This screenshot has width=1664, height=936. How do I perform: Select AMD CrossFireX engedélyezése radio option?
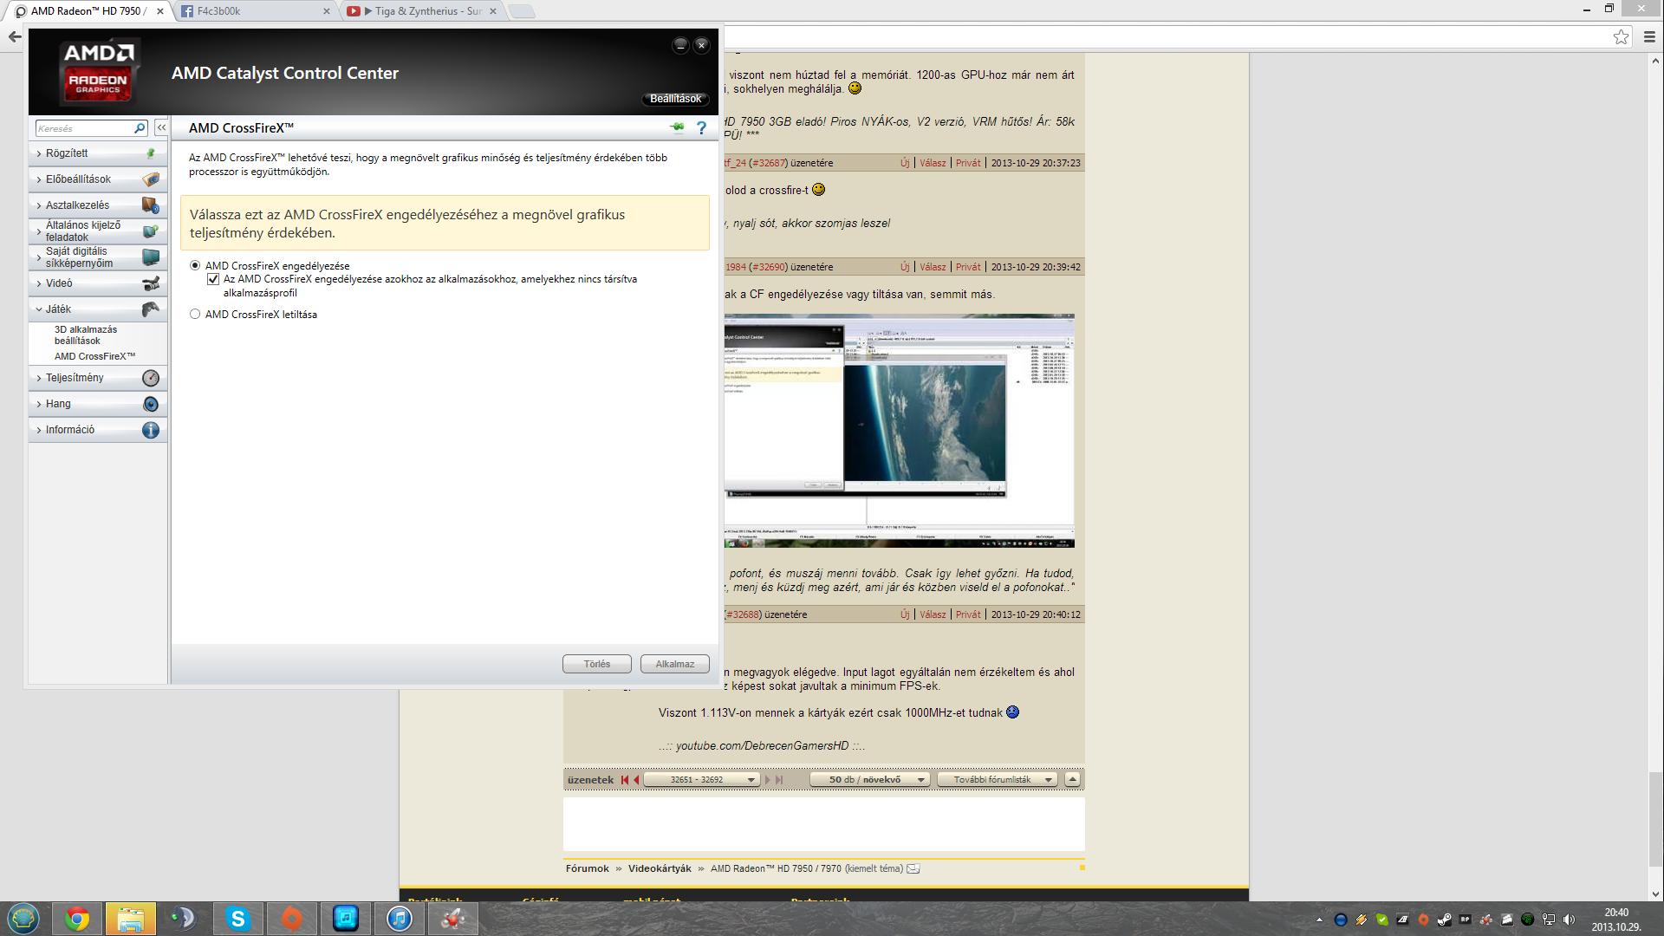click(x=195, y=265)
